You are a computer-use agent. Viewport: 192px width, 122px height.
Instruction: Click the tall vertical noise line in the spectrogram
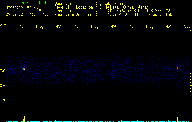[145, 73]
